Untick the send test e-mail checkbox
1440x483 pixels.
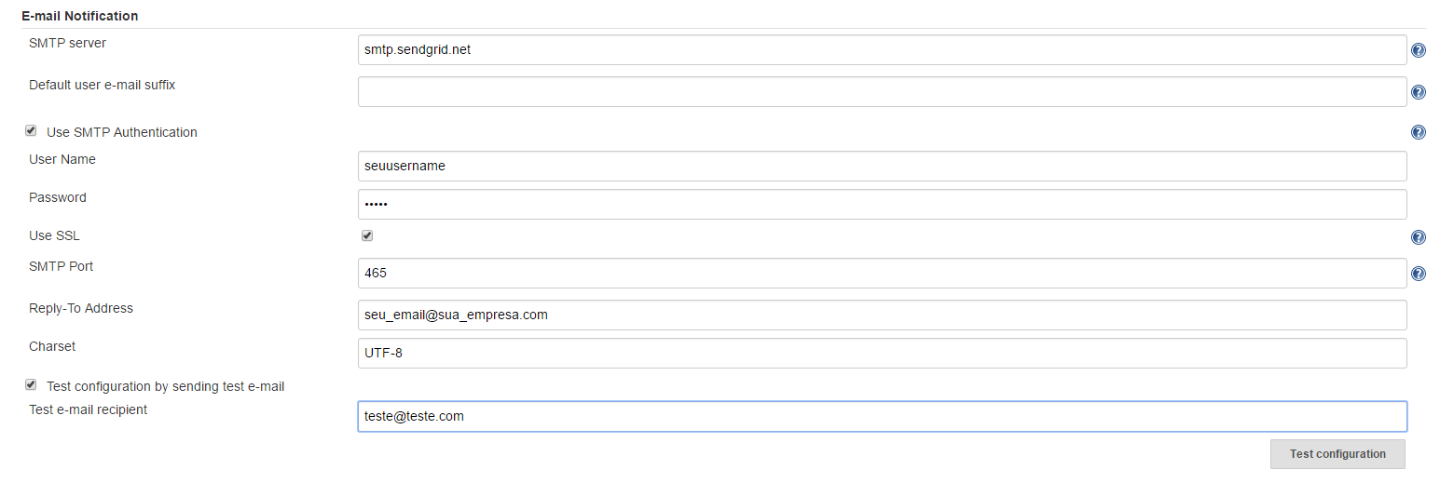pos(31,384)
